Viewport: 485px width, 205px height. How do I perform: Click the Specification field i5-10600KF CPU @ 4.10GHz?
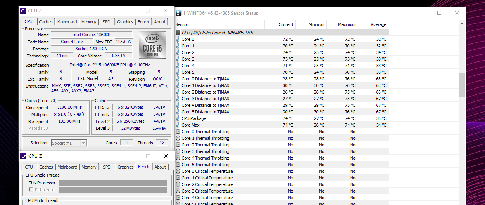(110, 65)
